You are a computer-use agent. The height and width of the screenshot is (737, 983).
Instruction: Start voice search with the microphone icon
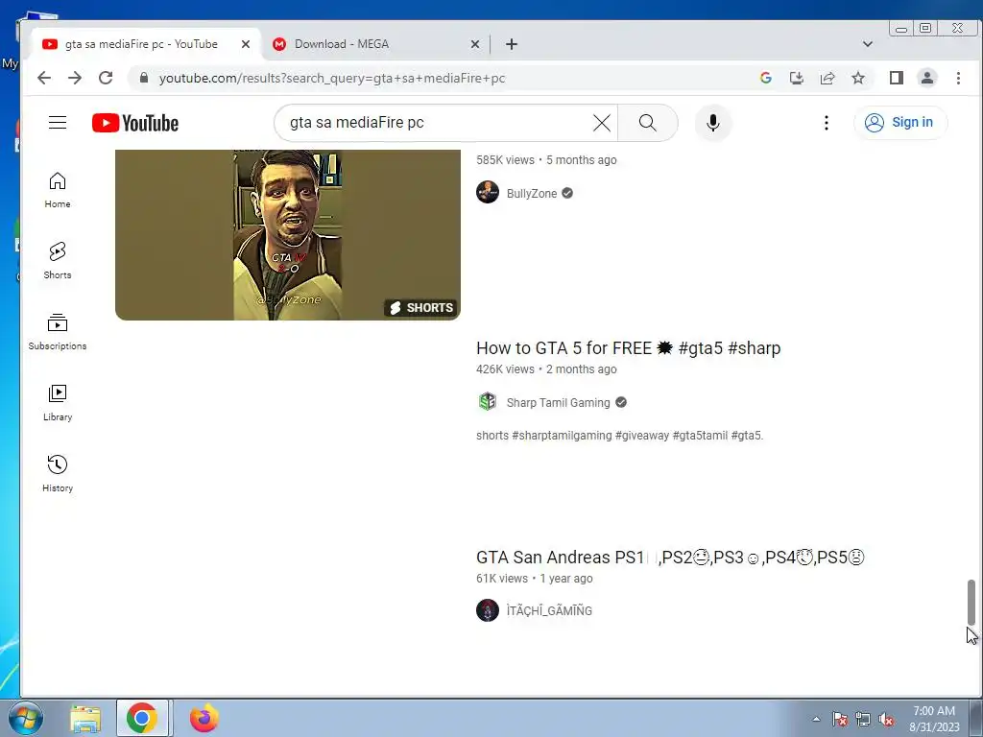click(x=713, y=123)
